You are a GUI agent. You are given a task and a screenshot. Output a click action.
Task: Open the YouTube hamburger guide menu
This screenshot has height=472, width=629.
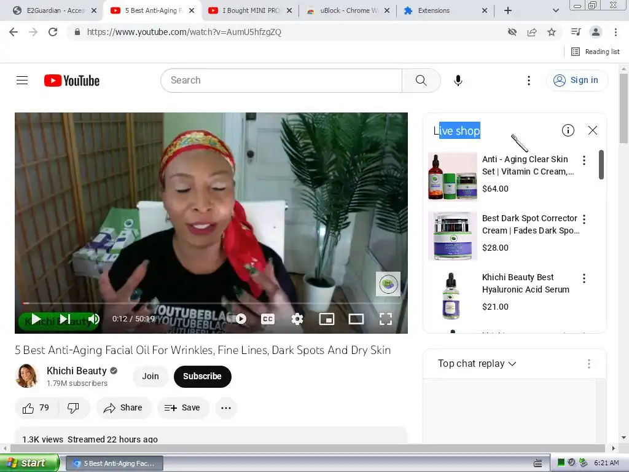22,81
